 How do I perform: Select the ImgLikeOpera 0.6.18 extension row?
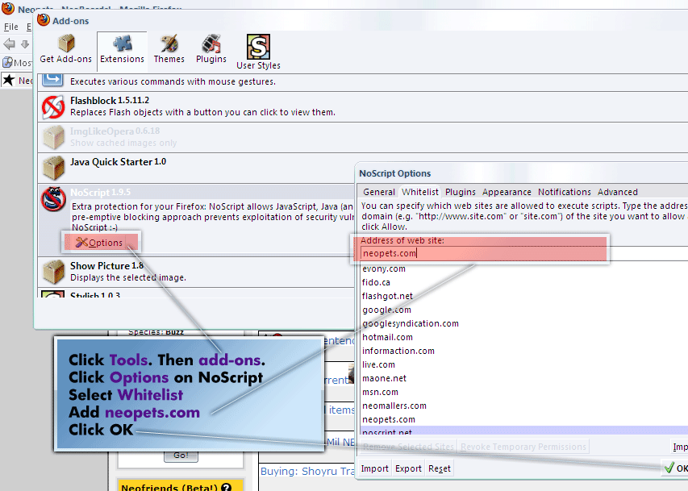362,137
